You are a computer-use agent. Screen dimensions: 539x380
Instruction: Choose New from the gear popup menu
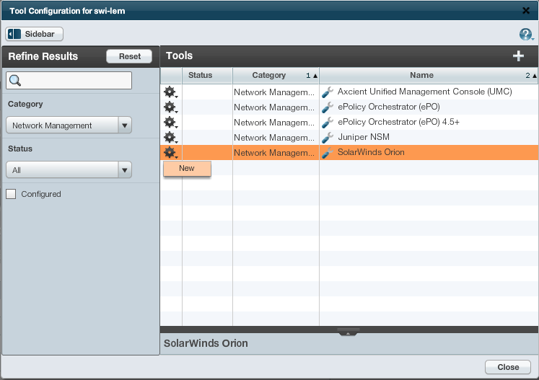click(187, 168)
